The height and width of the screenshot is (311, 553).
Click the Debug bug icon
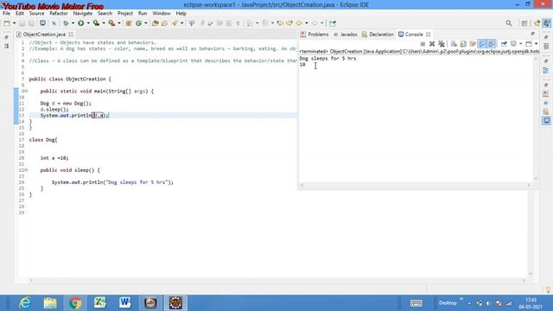pyautogui.click(x=66, y=23)
